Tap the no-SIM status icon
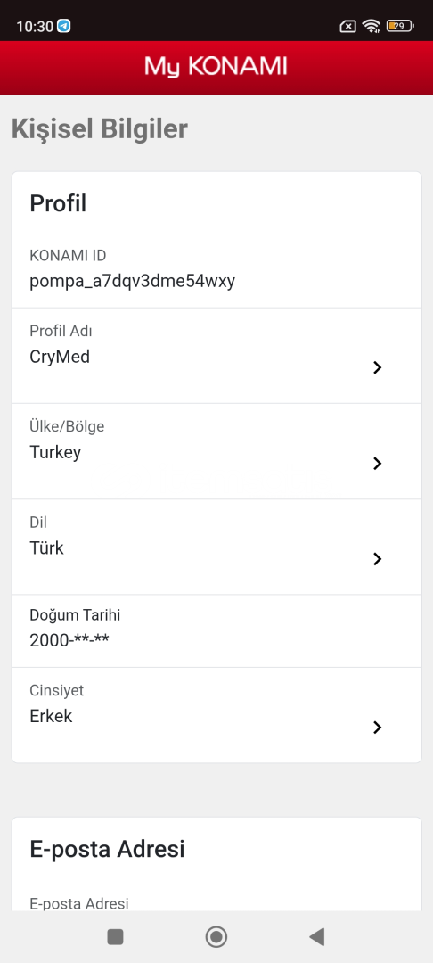 [x=347, y=26]
